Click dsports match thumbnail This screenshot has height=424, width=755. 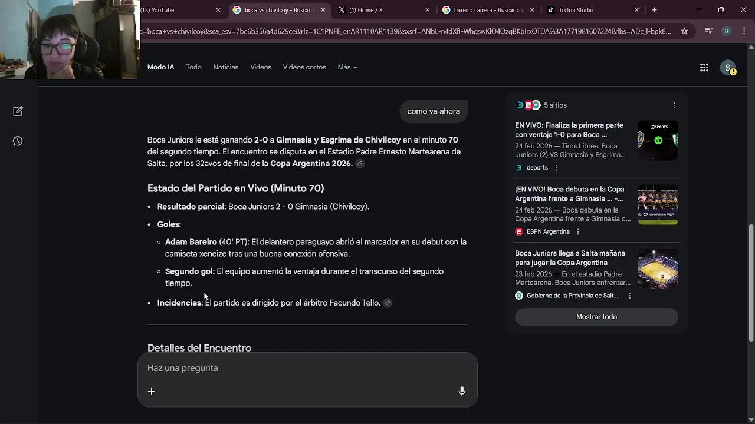pos(658,140)
